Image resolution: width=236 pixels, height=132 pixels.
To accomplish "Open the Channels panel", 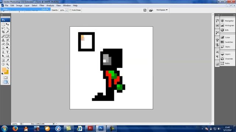I will [x=228, y=59].
